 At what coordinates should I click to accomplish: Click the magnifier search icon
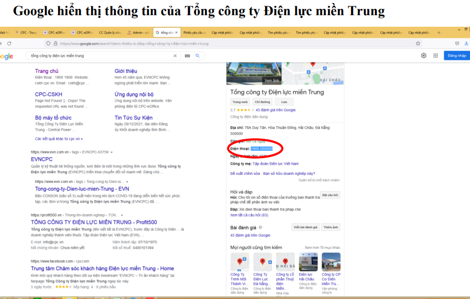[198, 56]
